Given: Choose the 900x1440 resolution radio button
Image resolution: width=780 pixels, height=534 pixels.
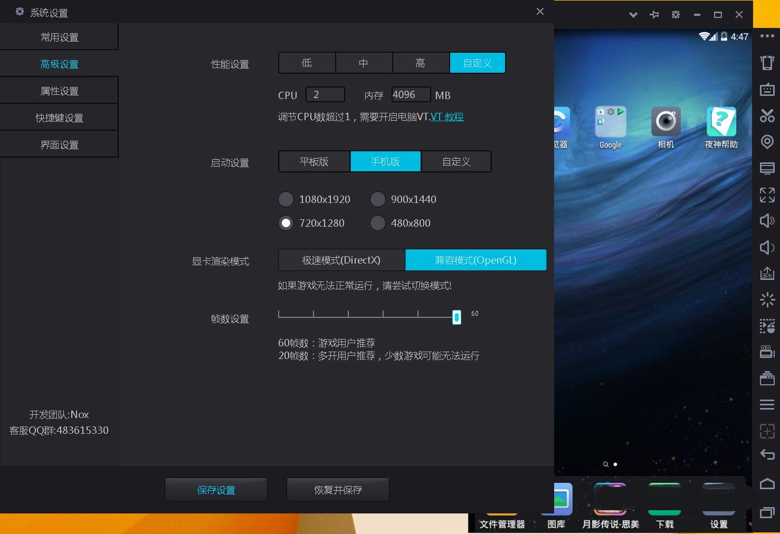Looking at the screenshot, I should 378,199.
